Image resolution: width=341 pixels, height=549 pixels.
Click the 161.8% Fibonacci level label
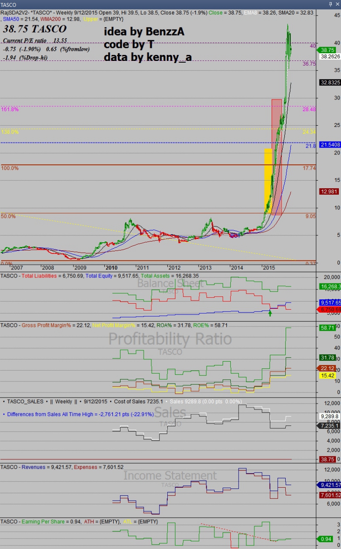(x=10, y=109)
